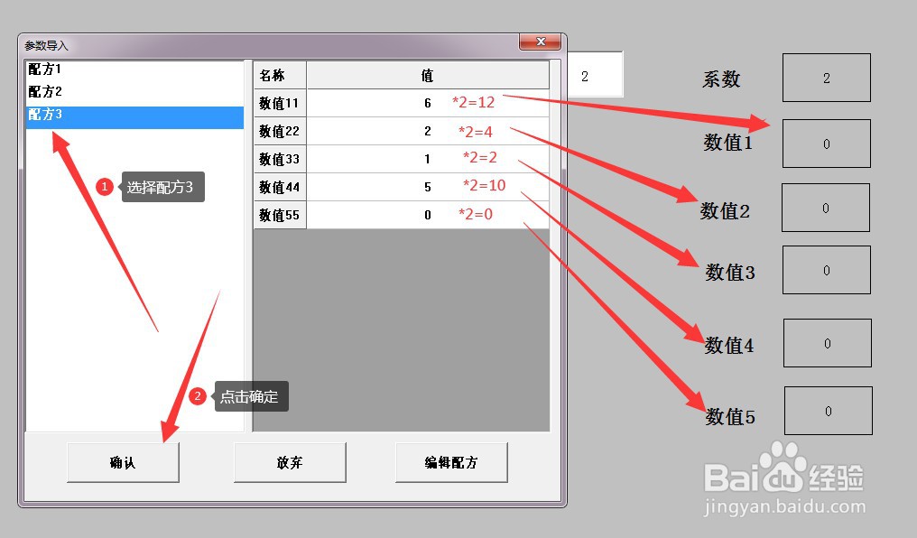Image resolution: width=917 pixels, height=538 pixels.
Task: Click the 数值2 value box
Action: pos(825,207)
